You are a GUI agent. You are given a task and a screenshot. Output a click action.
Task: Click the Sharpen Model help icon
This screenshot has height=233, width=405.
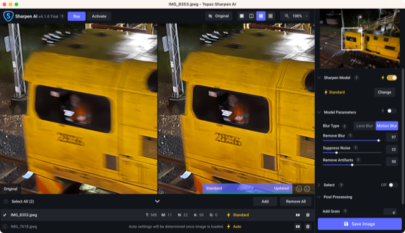[356, 77]
